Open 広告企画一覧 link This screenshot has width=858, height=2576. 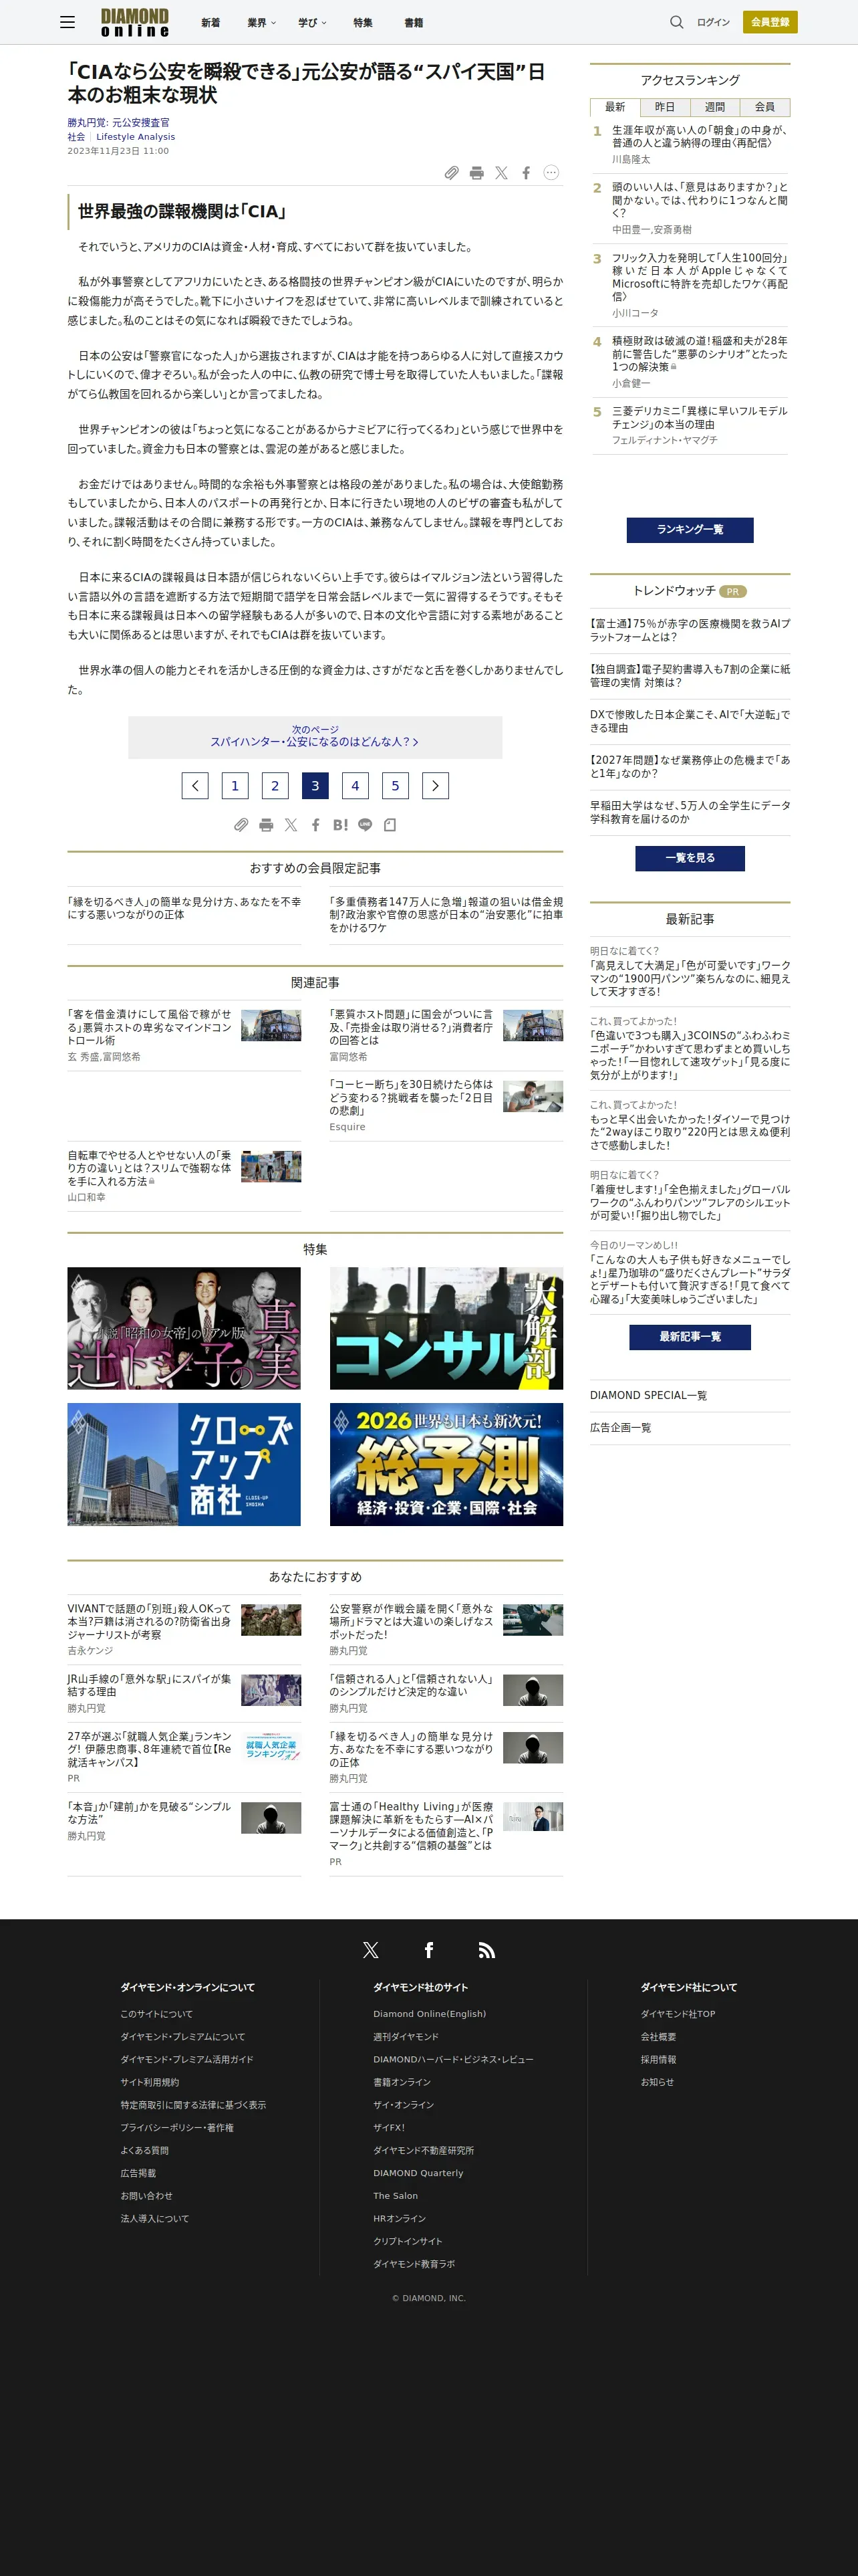(620, 1427)
